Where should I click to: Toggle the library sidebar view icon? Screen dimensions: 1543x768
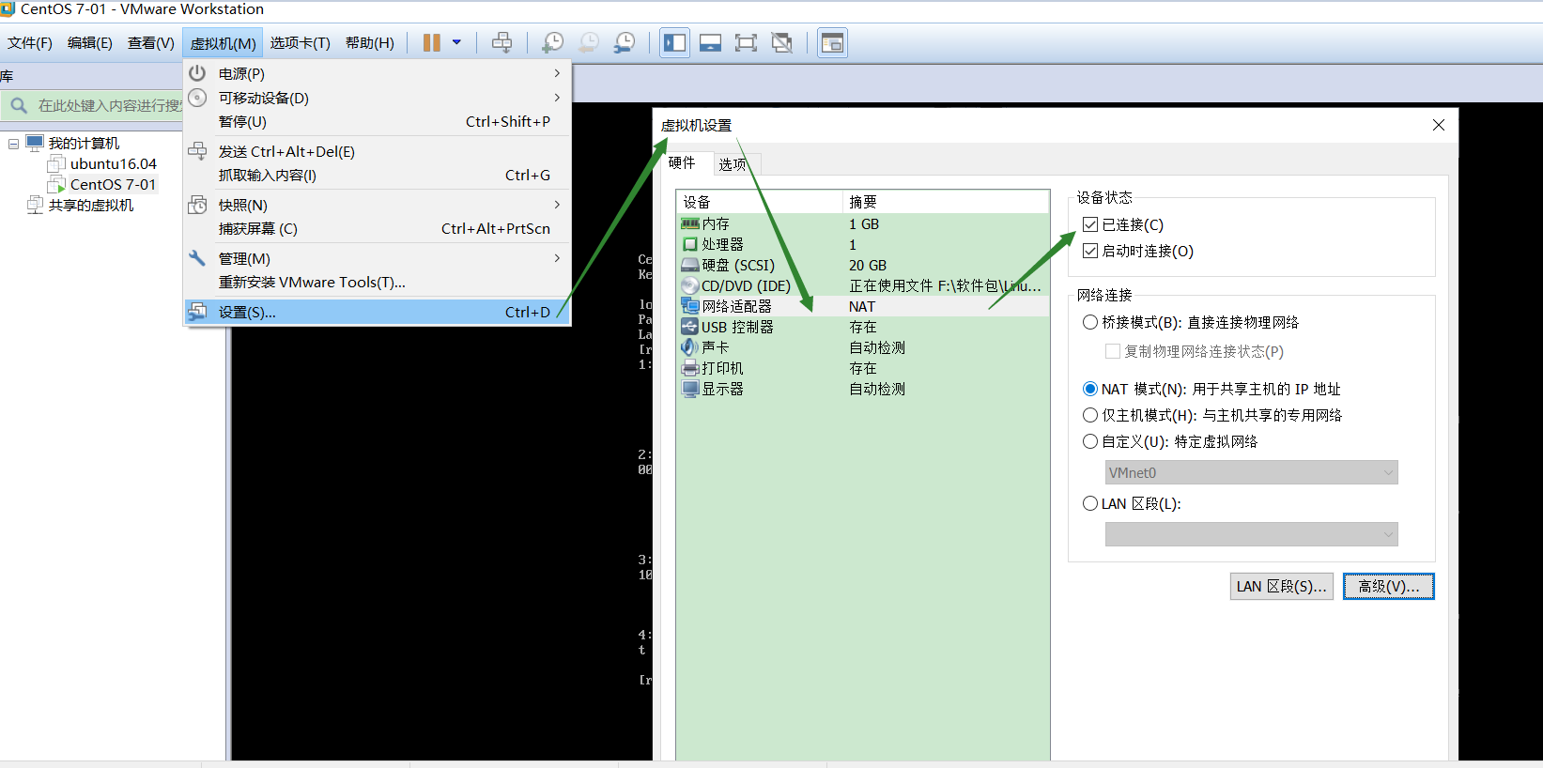tap(674, 42)
